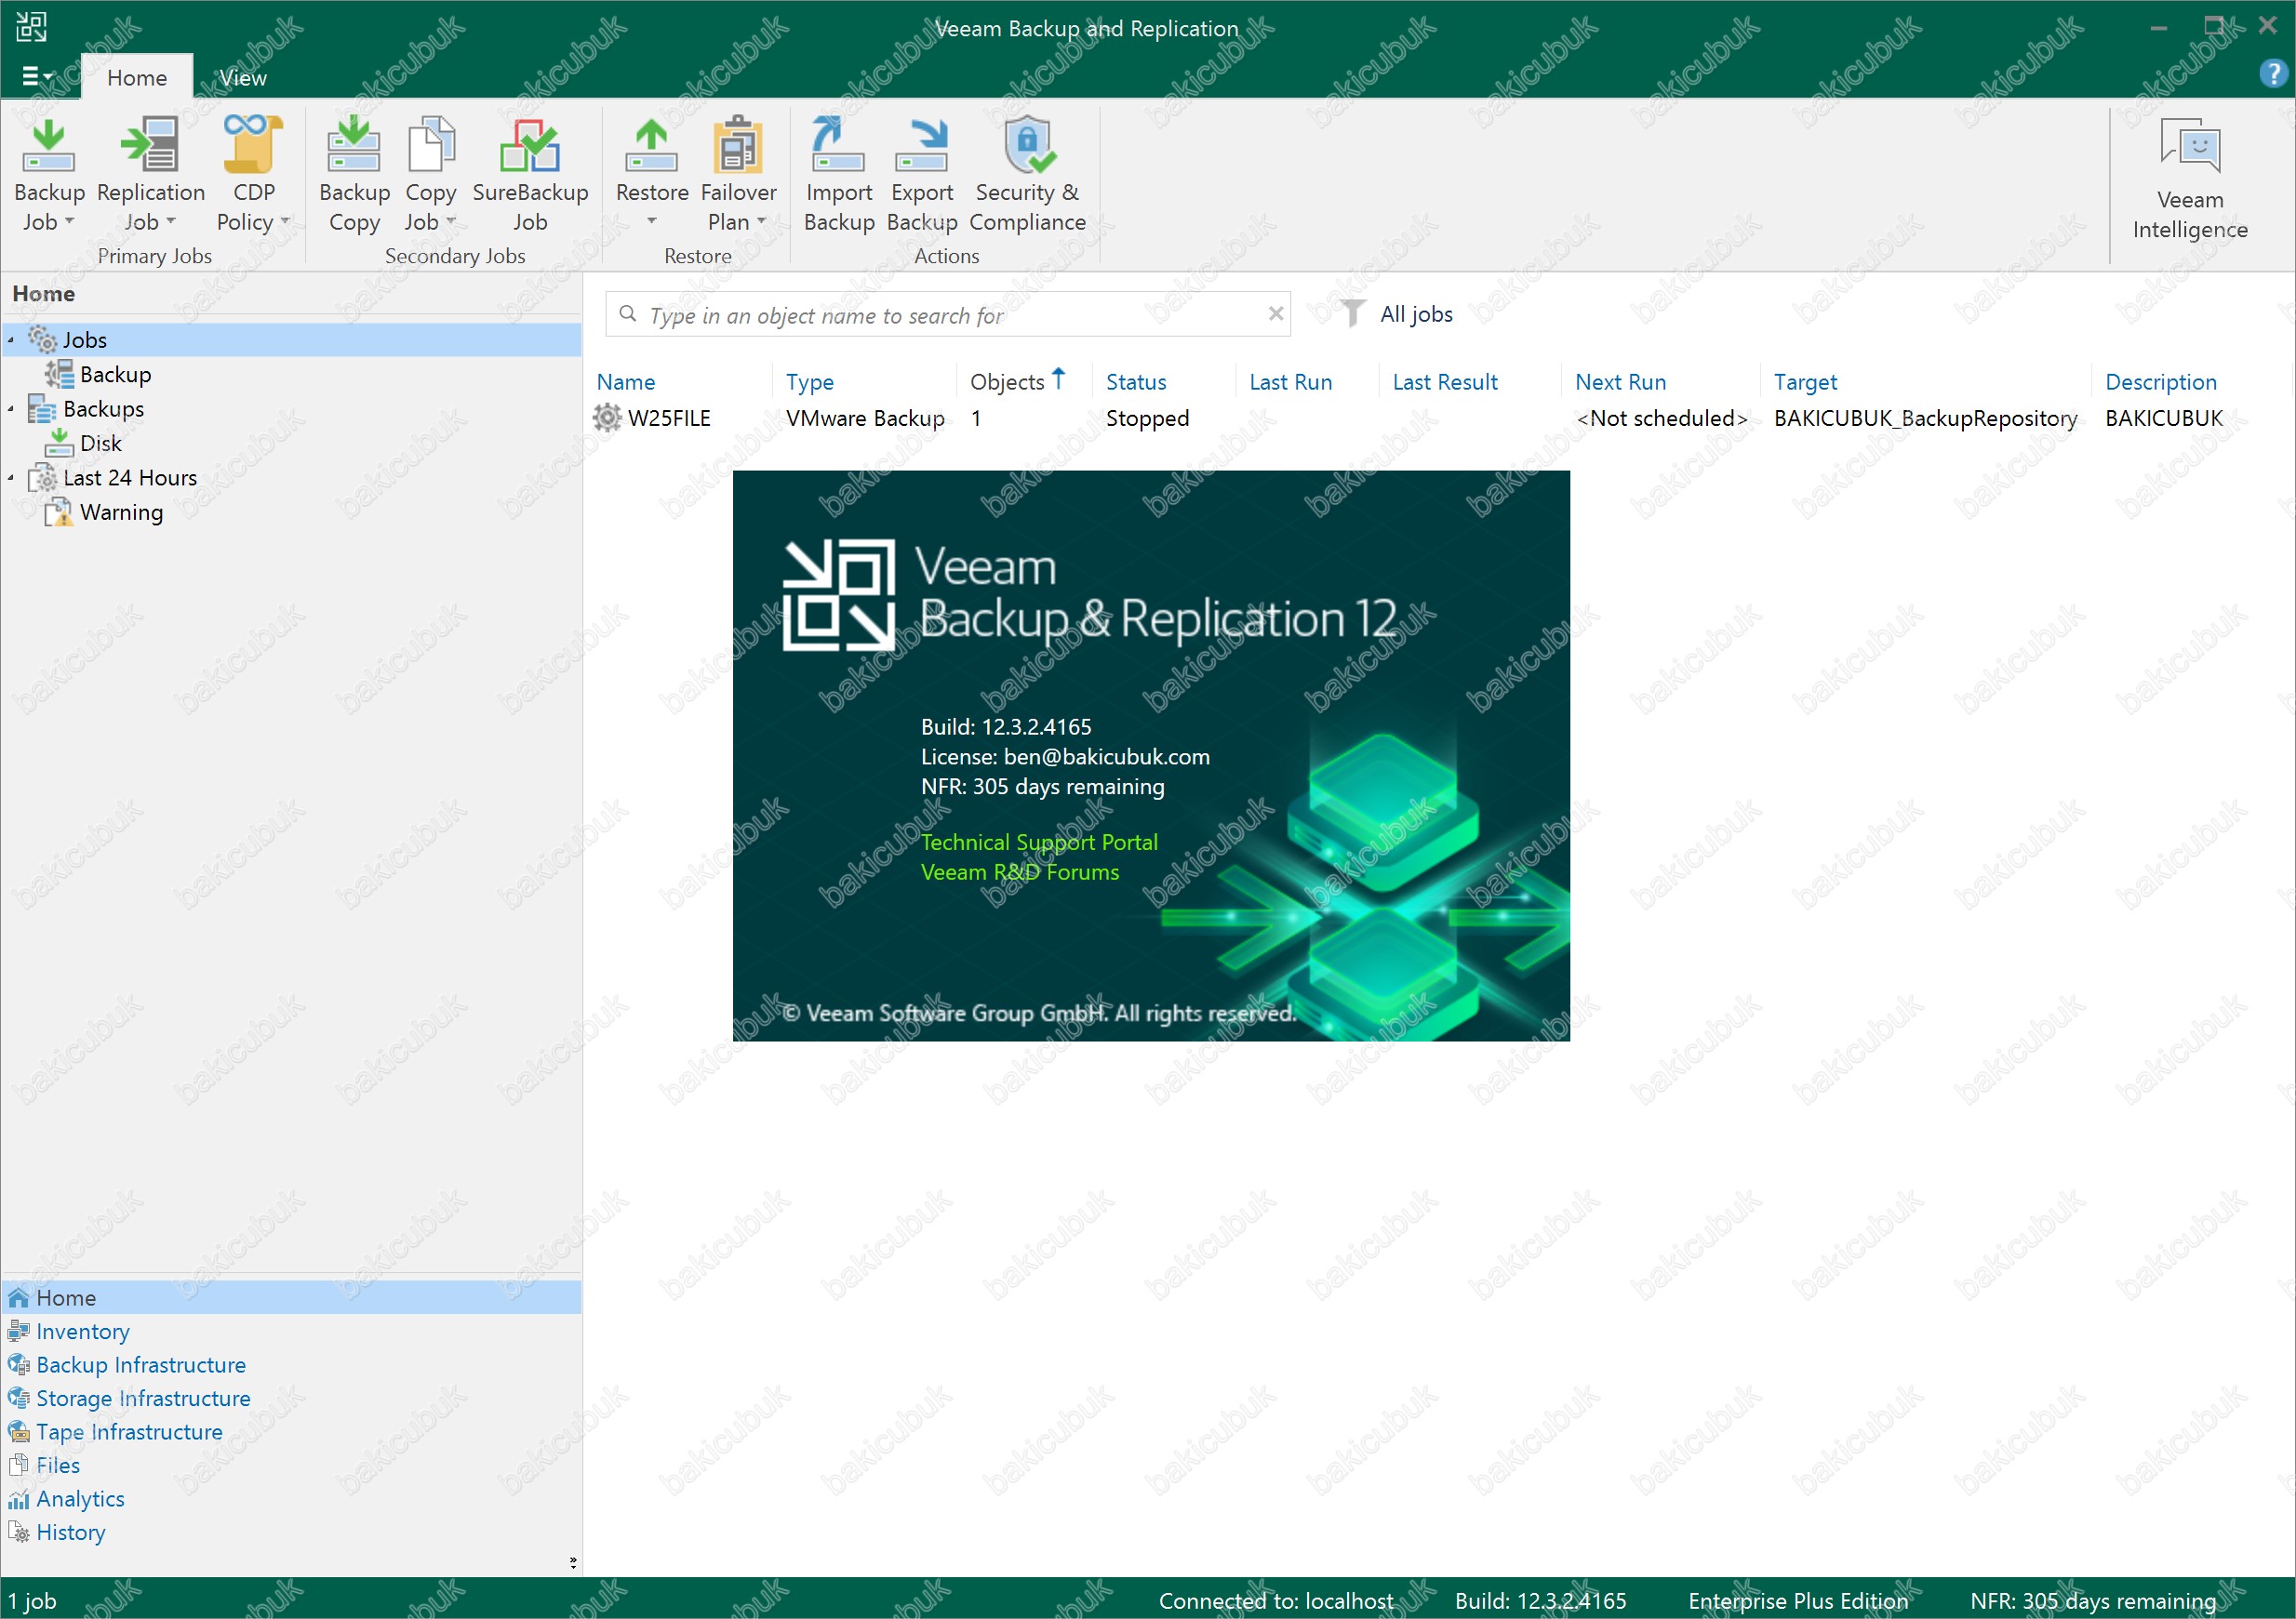Image resolution: width=2296 pixels, height=1619 pixels.
Task: Open the Technical Support Portal link
Action: 1038,842
